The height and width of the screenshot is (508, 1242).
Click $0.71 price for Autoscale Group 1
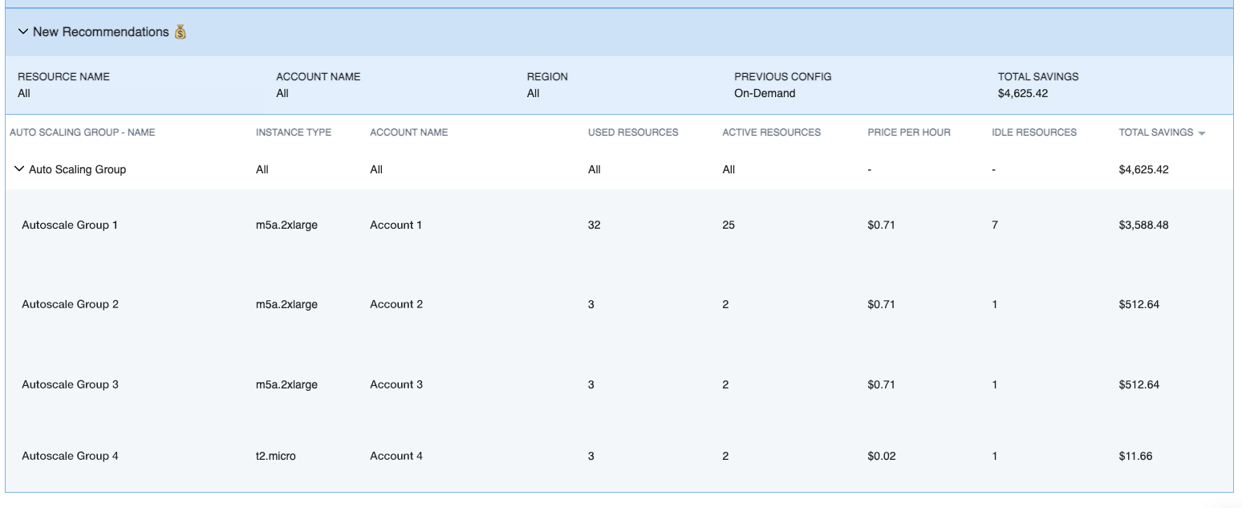click(881, 225)
